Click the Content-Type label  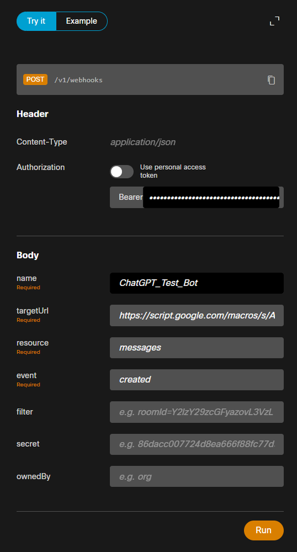pos(42,142)
